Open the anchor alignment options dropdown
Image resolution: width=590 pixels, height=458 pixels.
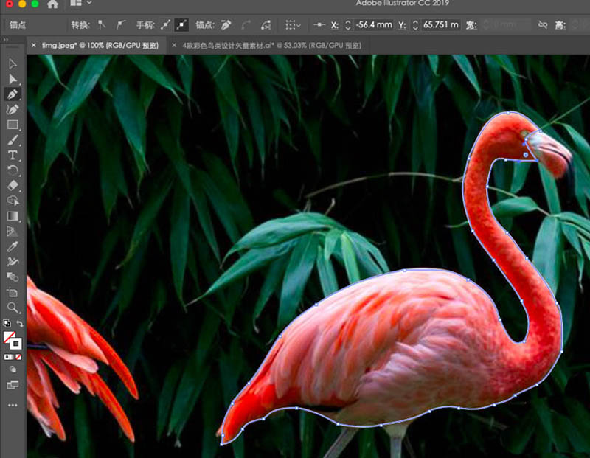[293, 24]
